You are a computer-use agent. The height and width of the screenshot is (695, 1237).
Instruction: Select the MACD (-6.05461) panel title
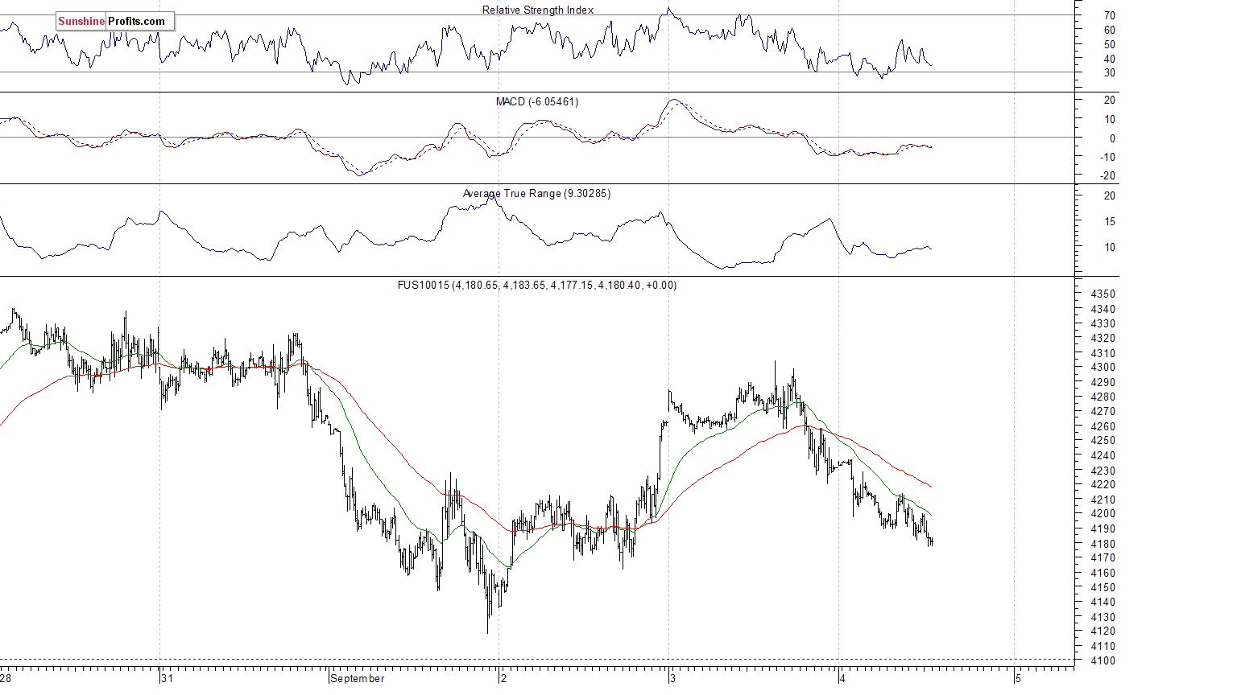pyautogui.click(x=537, y=101)
